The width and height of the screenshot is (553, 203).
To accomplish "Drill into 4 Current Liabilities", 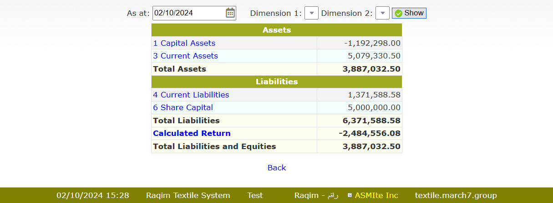I will (191, 95).
